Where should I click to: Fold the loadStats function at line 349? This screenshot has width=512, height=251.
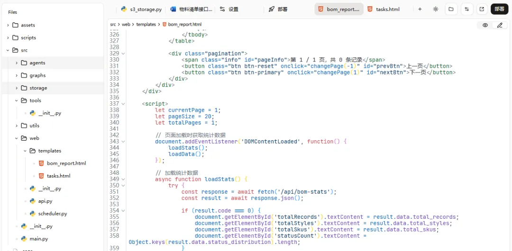123,179
